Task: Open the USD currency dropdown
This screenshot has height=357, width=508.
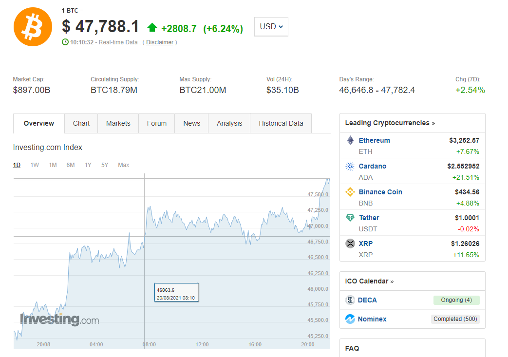Action: click(271, 27)
